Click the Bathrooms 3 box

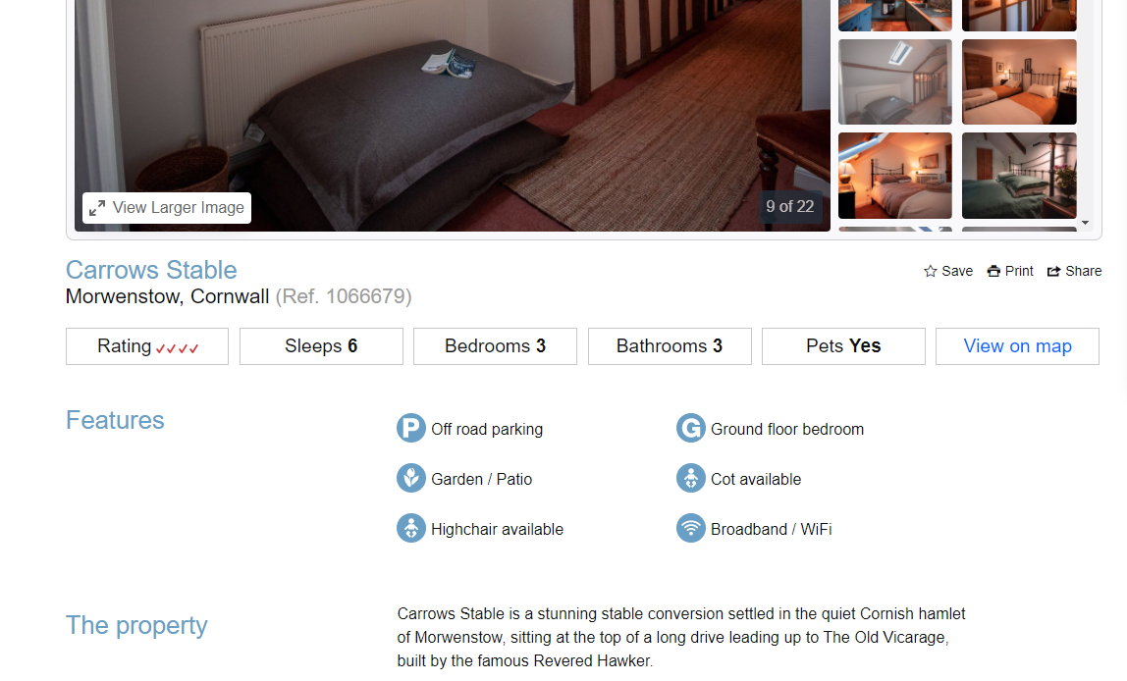pos(670,346)
